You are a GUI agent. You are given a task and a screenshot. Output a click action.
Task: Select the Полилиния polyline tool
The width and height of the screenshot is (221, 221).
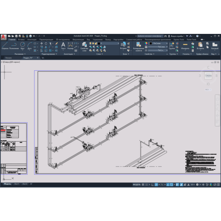coord(14,46)
